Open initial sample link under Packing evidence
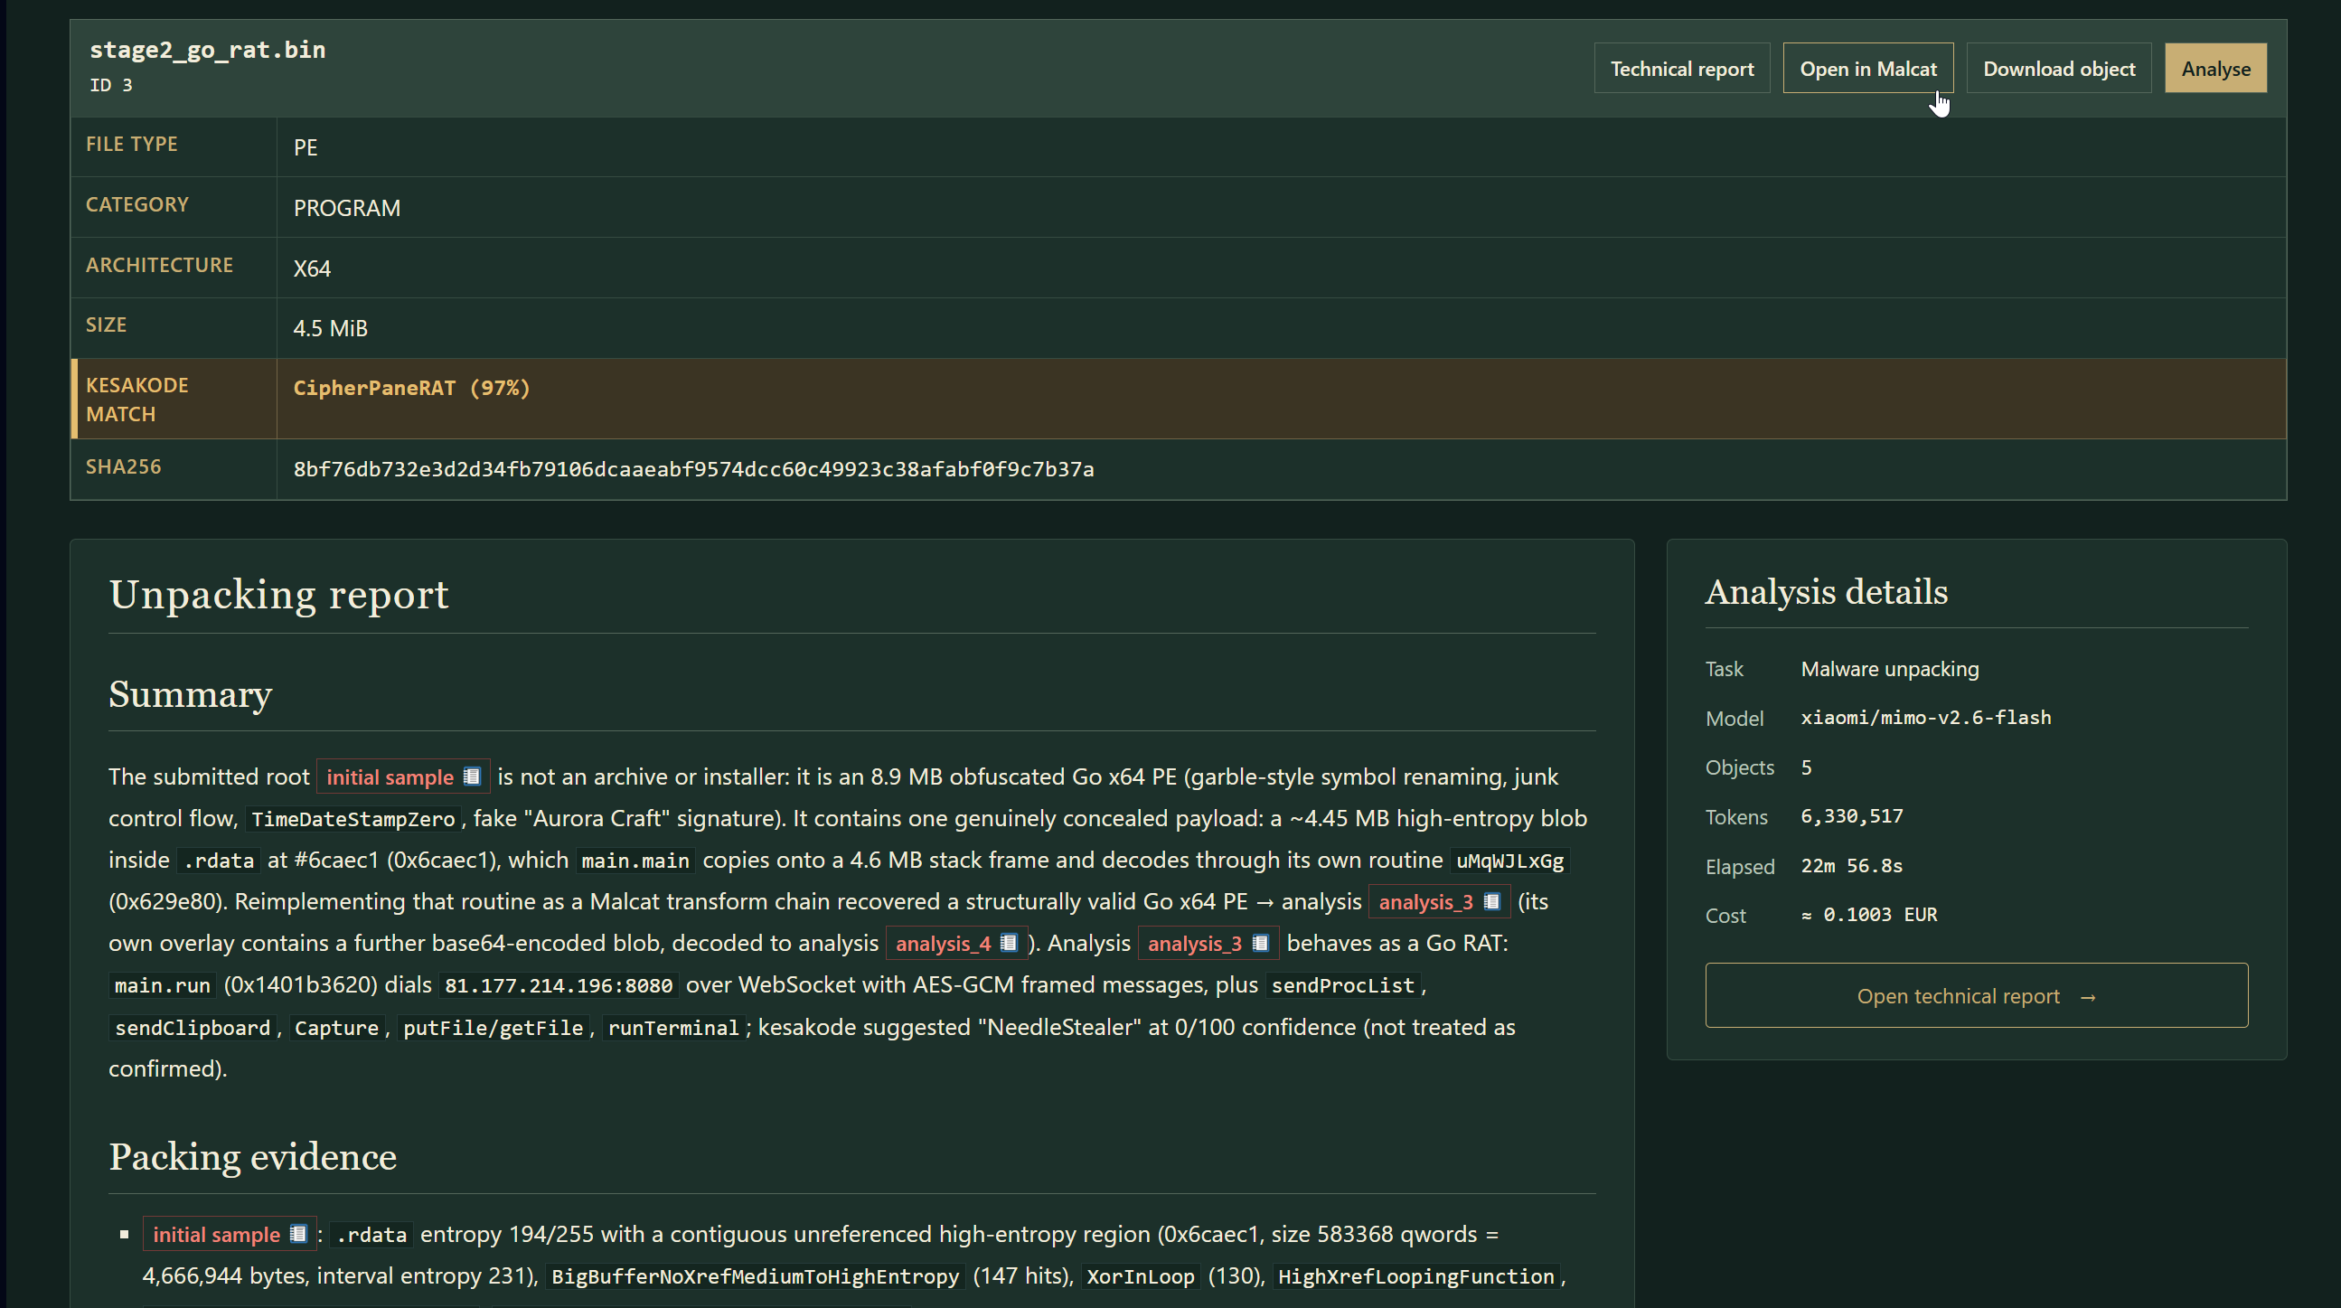This screenshot has height=1308, width=2341. click(216, 1235)
